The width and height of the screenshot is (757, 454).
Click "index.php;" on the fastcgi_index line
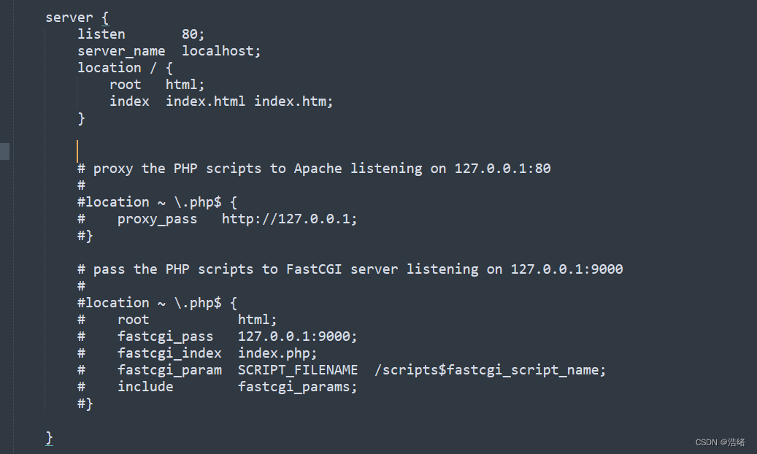coord(277,353)
